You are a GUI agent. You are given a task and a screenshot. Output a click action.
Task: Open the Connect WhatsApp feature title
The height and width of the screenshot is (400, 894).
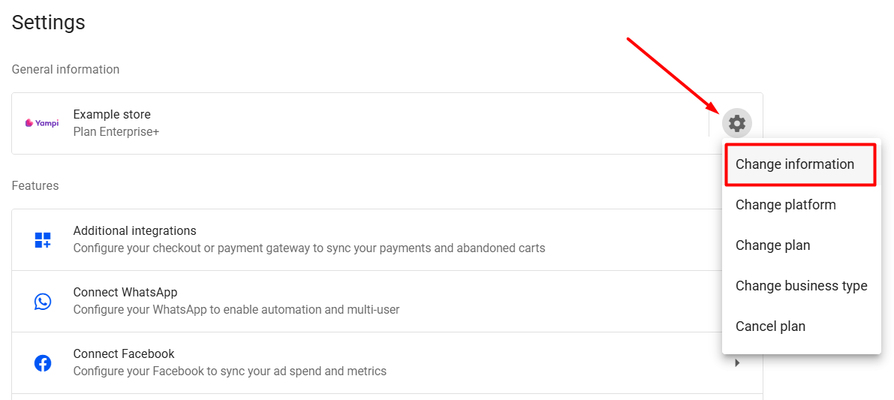pos(125,293)
